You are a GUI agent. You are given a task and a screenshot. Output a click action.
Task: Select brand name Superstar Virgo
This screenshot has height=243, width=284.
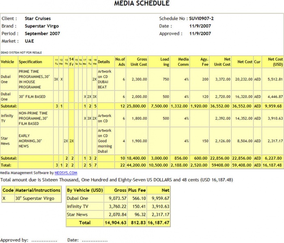tap(42, 26)
